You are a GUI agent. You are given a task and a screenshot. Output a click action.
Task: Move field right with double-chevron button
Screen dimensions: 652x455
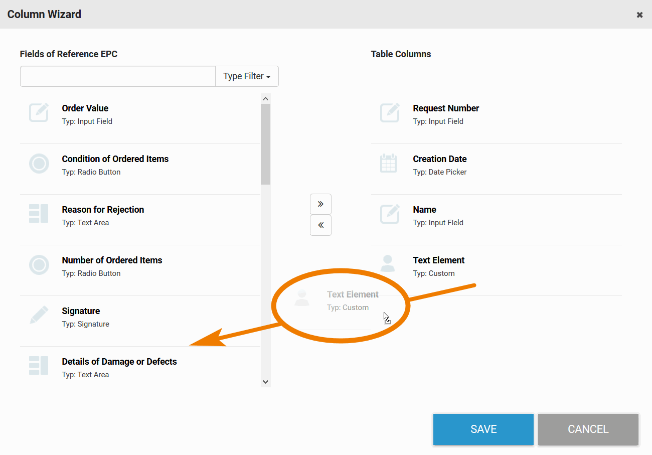click(x=320, y=204)
